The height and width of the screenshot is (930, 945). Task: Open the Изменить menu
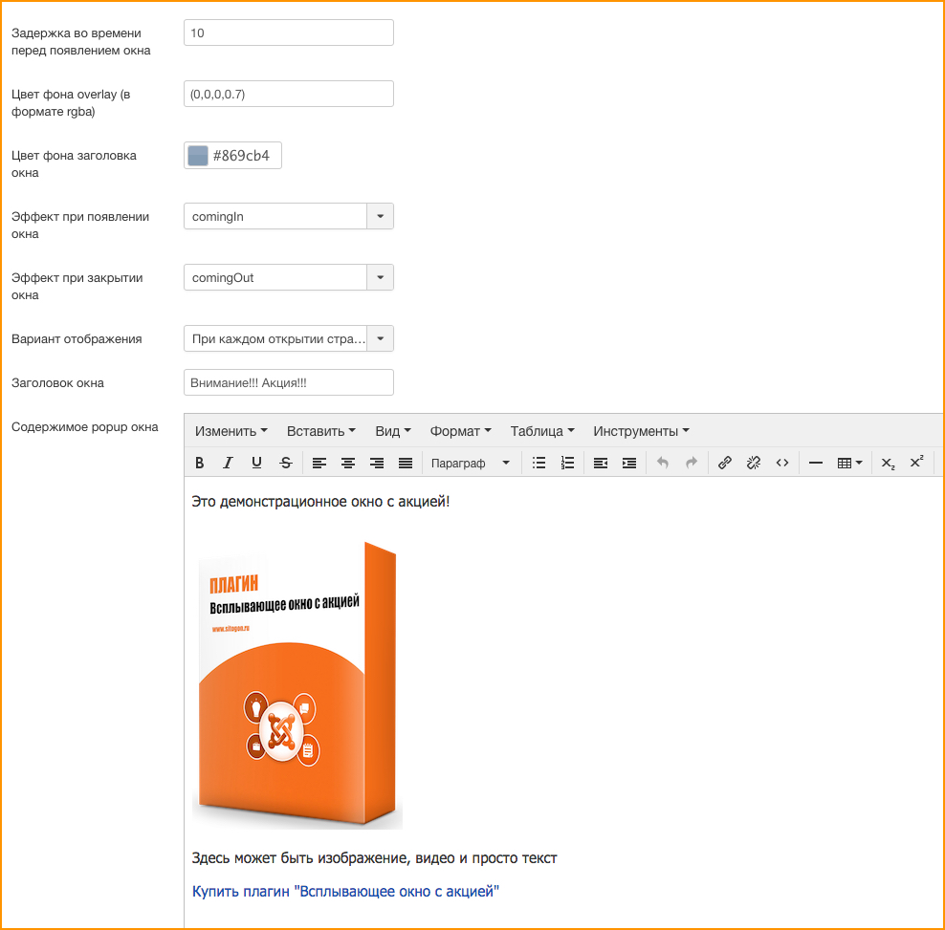[x=231, y=431]
